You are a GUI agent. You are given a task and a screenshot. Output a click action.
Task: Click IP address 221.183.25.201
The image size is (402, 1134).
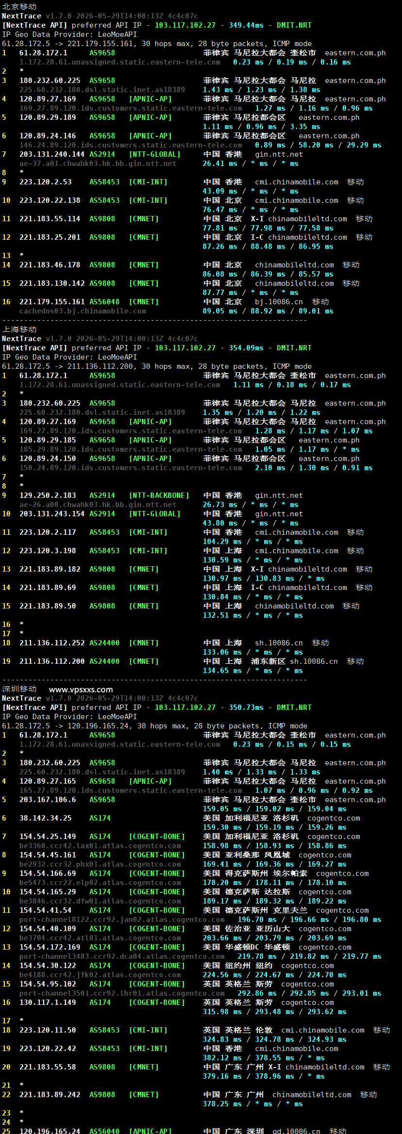[50, 237]
